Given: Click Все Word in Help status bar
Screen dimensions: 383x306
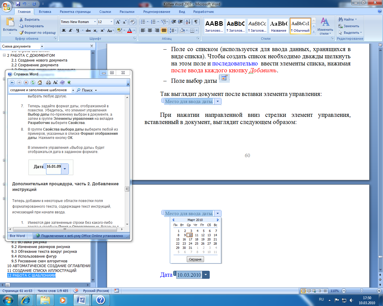Looking at the screenshot, I should 17,236.
